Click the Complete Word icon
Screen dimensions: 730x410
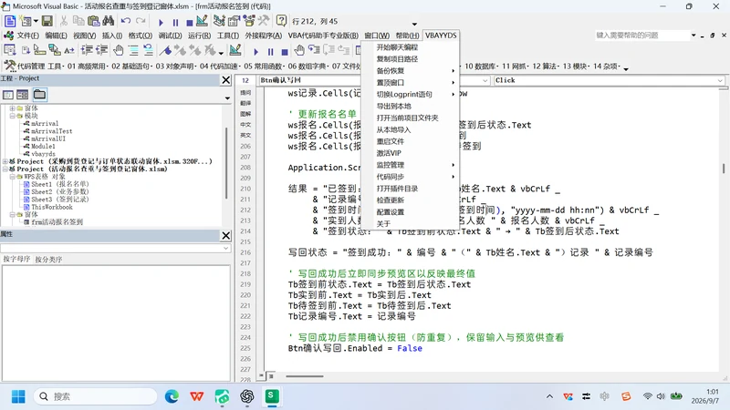pyautogui.click(x=69, y=50)
